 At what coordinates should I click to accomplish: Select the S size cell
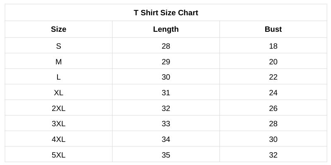click(x=58, y=46)
